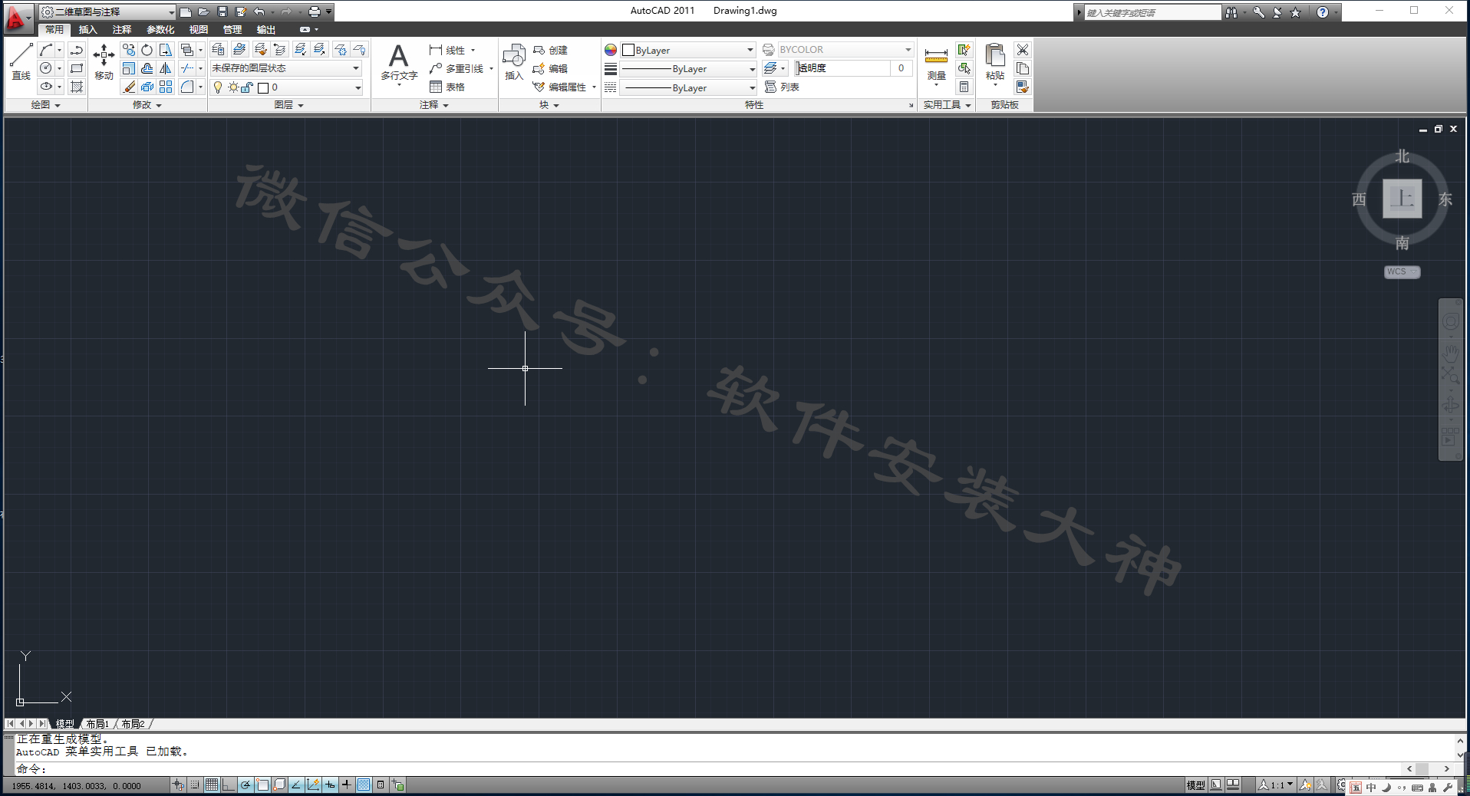1470x796 pixels.
Task: Toggle Object Snap in status bar
Action: click(262, 784)
